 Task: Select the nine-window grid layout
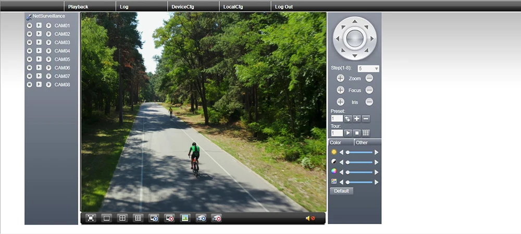[x=138, y=218]
